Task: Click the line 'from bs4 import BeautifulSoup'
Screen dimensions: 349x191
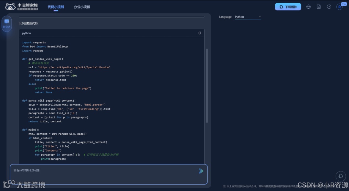Action: coord(45,47)
